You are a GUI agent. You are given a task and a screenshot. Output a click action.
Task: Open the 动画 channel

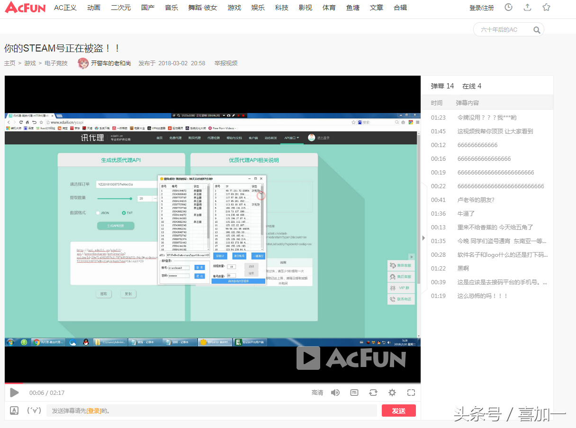click(94, 8)
